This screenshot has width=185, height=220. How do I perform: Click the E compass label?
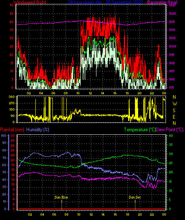point(174,117)
